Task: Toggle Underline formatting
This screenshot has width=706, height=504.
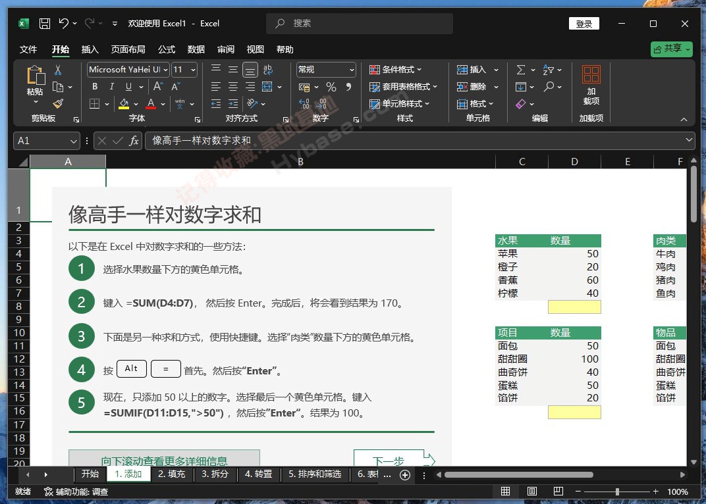Action: 129,87
